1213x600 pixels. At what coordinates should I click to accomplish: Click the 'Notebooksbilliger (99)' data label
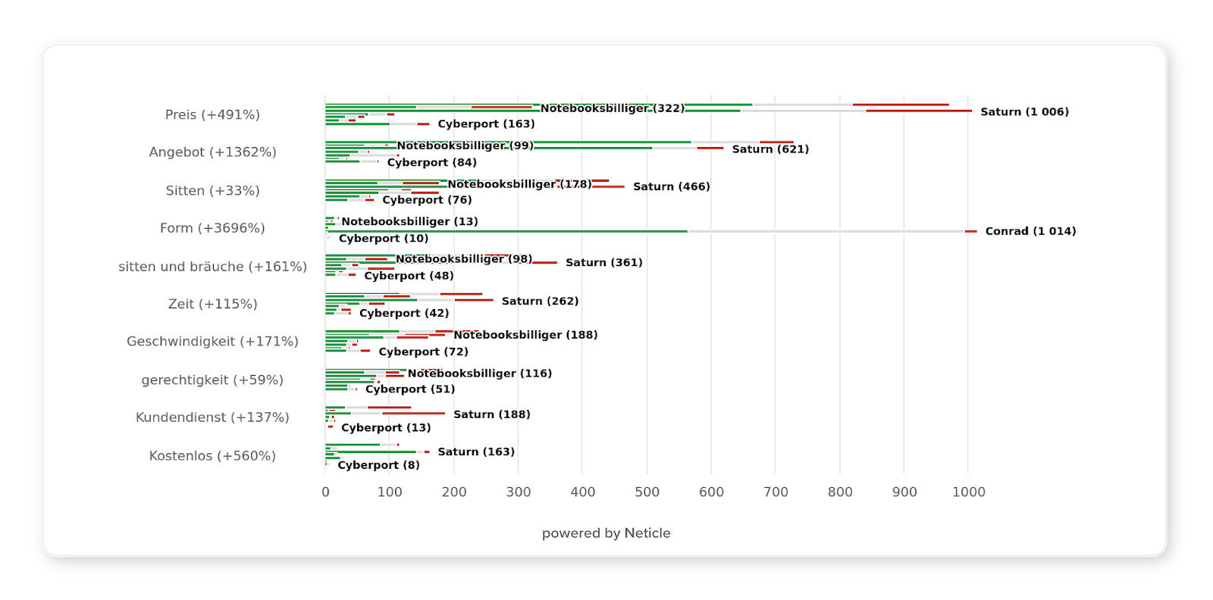pyautogui.click(x=465, y=145)
